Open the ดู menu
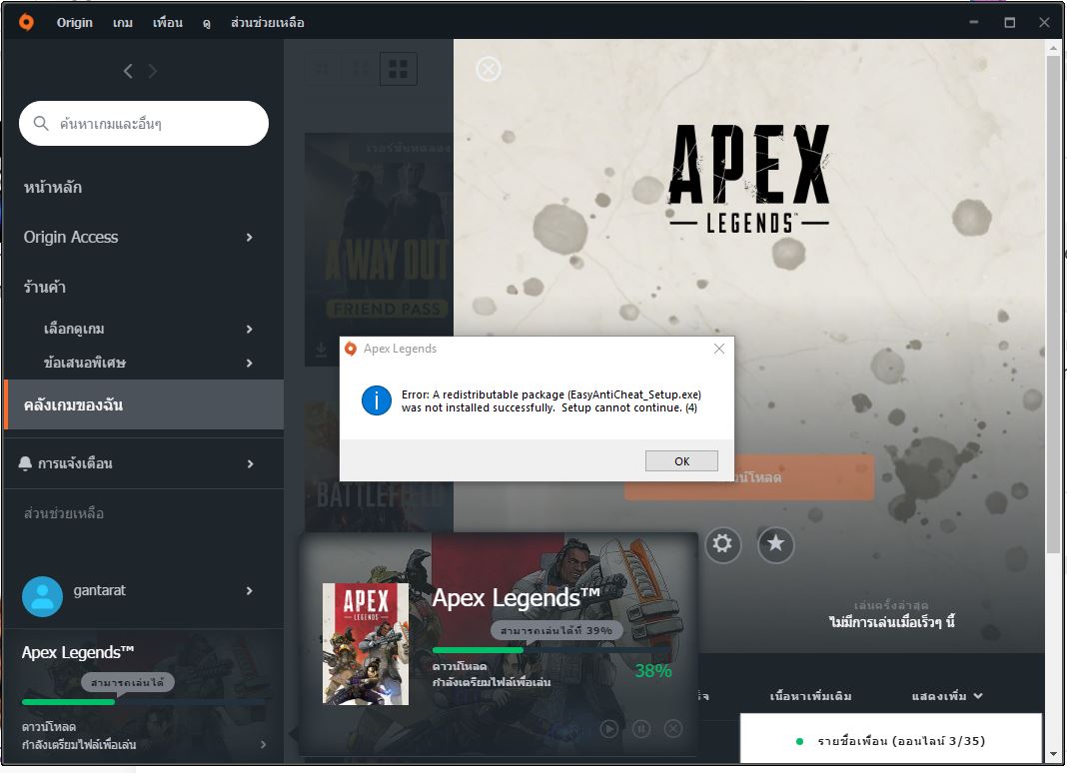1067x773 pixels. point(206,22)
